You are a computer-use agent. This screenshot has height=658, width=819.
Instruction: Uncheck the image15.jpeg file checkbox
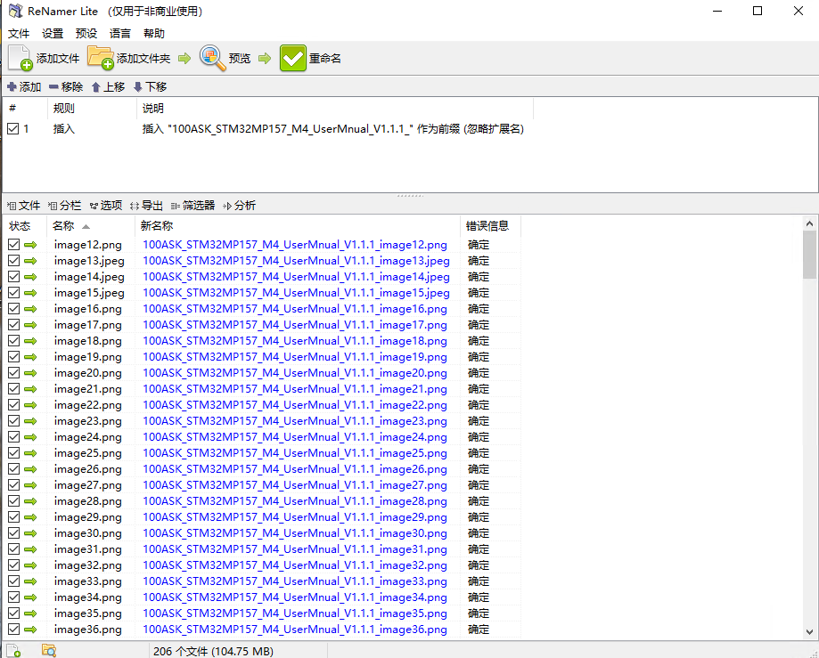pyautogui.click(x=13, y=292)
